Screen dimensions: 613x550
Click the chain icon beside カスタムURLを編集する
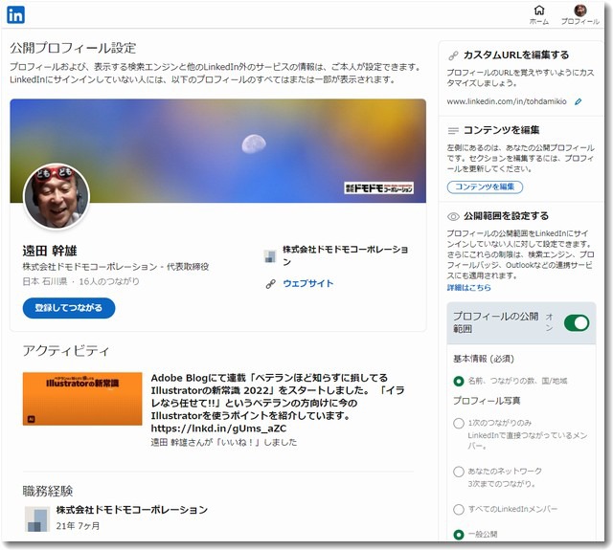tap(453, 55)
